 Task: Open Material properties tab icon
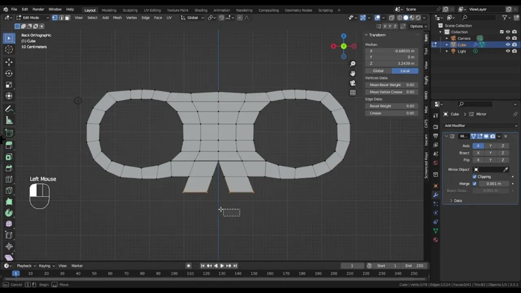pyautogui.click(x=436, y=240)
